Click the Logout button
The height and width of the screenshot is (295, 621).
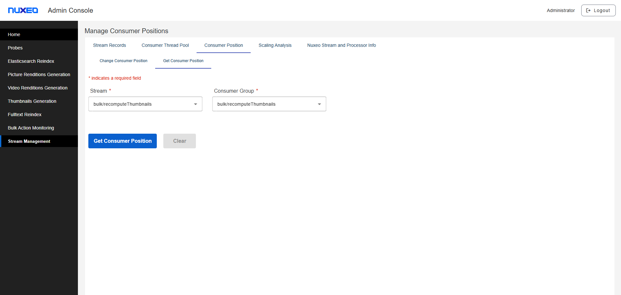[x=598, y=10]
